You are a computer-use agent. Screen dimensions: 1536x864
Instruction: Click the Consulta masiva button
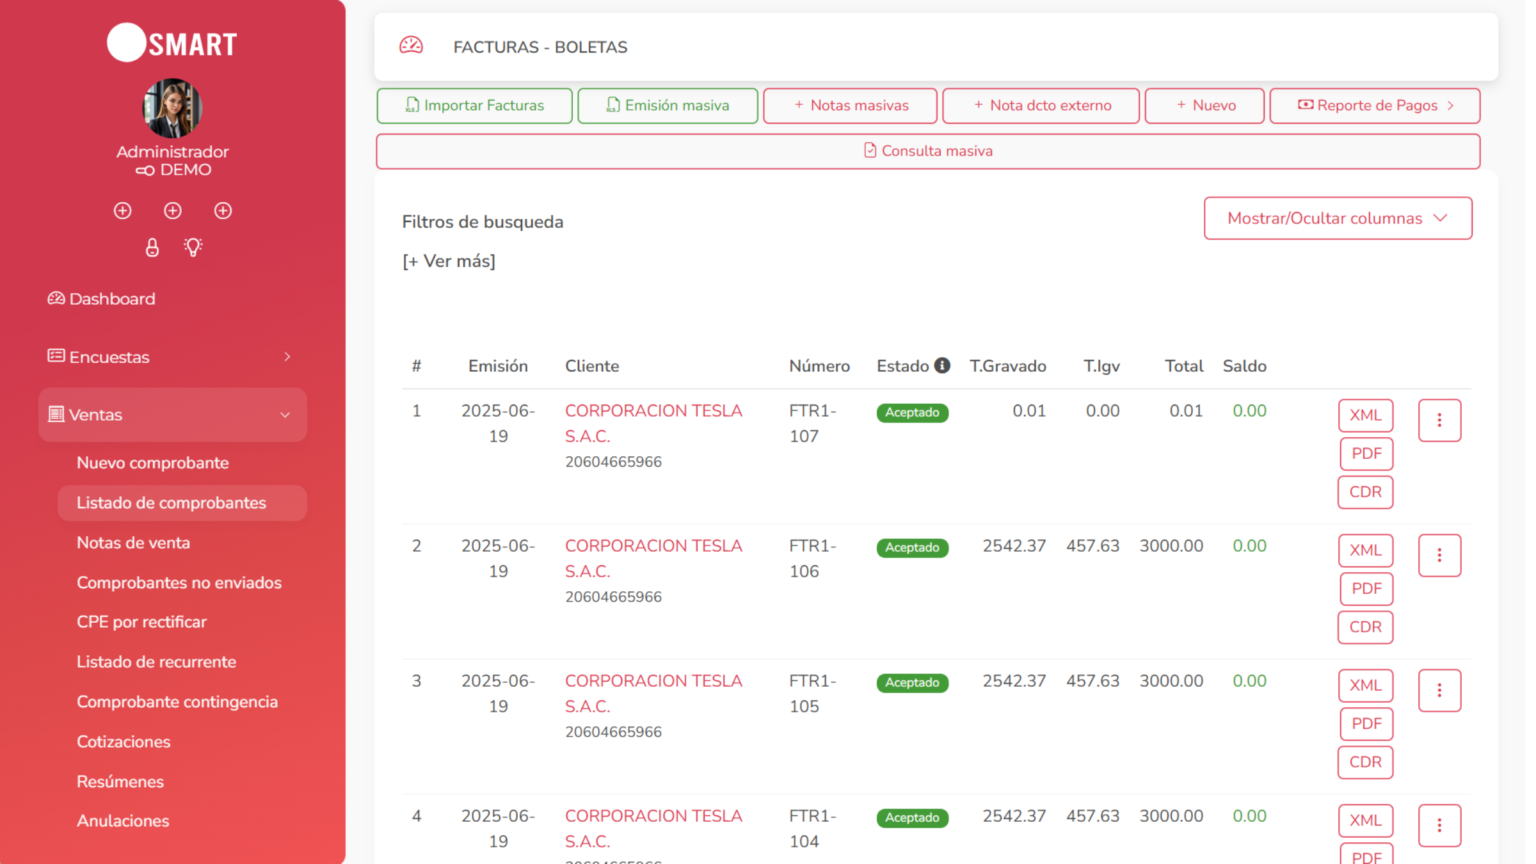[x=927, y=151]
